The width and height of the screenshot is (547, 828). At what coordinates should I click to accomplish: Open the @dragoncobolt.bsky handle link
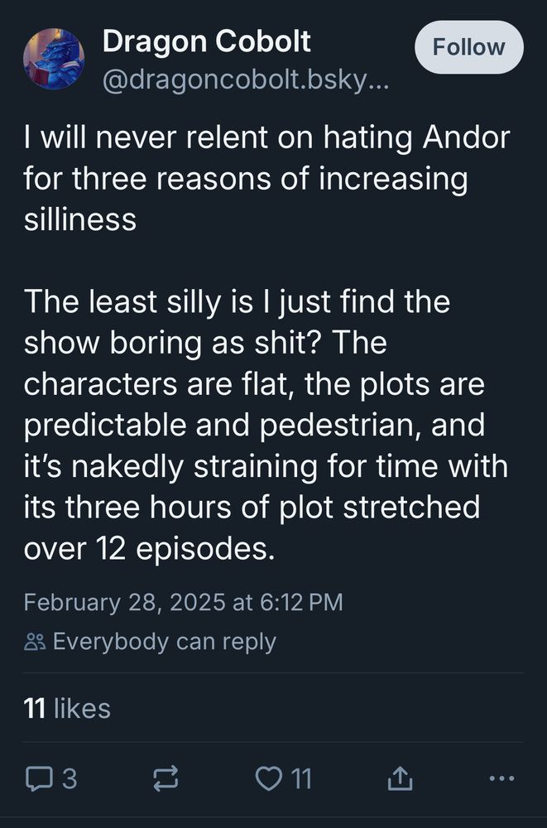(245, 81)
